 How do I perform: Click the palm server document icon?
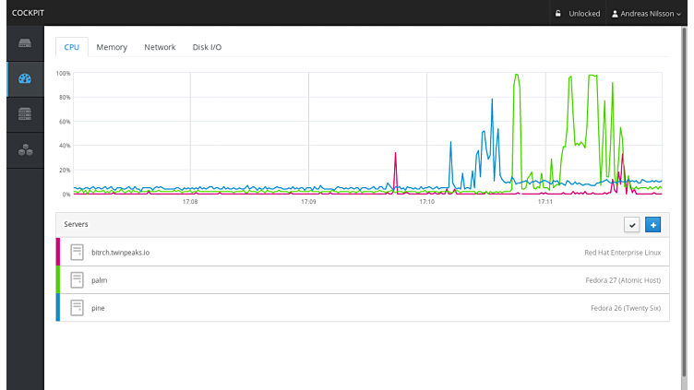point(78,279)
